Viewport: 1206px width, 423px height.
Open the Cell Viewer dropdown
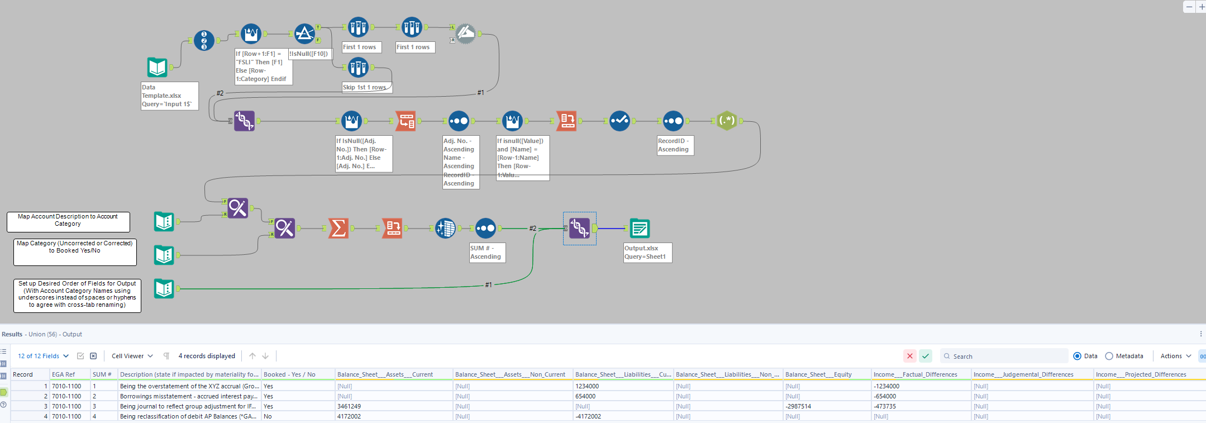point(132,356)
